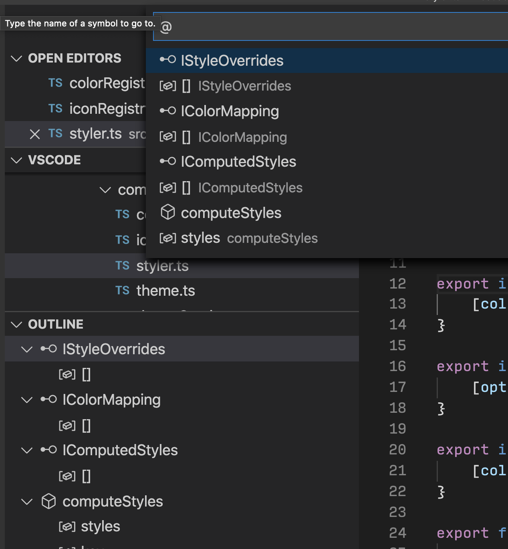Collapse the OUTLINE section

tap(16, 324)
